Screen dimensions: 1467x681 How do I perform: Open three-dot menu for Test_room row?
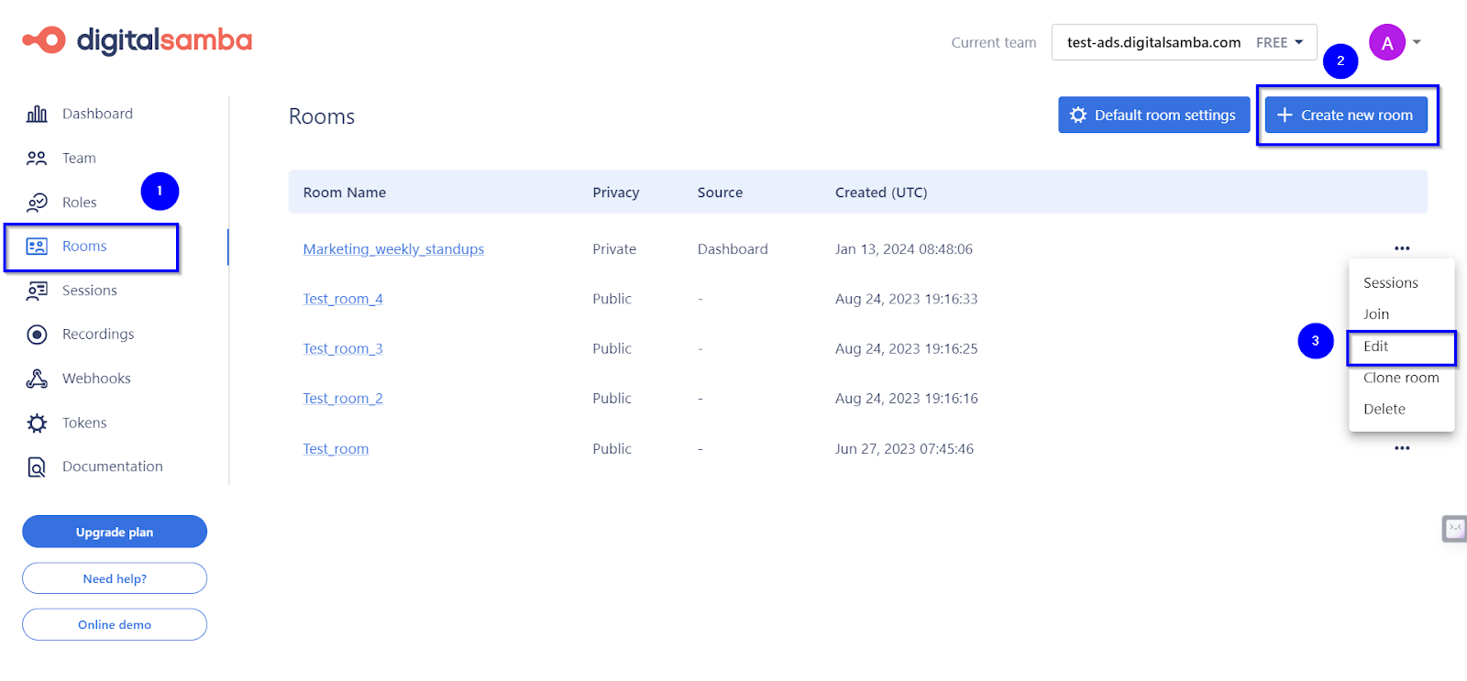point(1401,448)
